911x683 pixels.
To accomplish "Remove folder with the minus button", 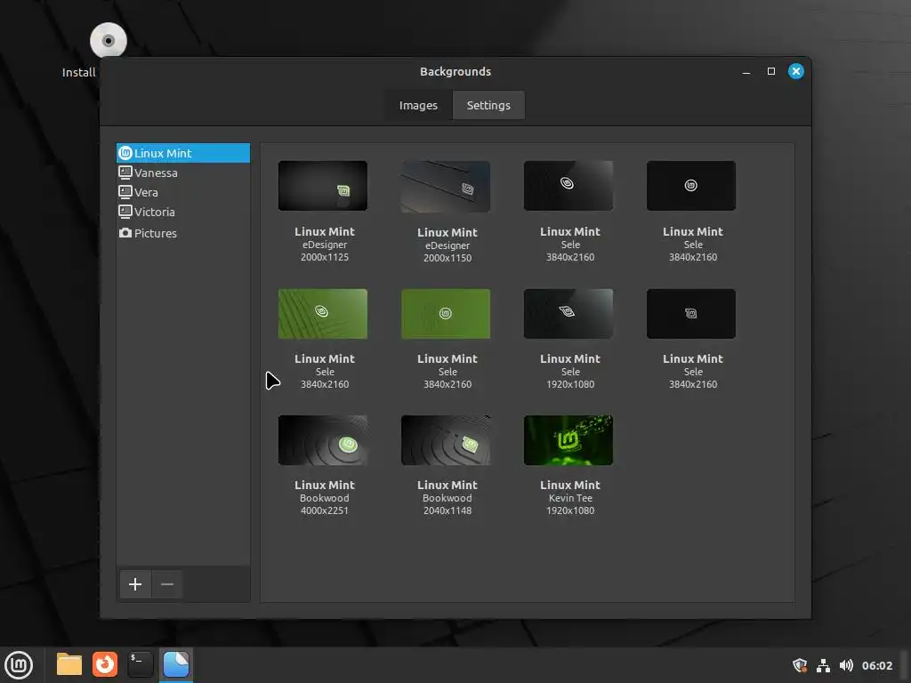I will [167, 584].
